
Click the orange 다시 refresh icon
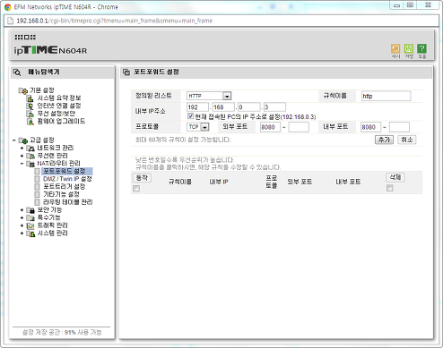tap(395, 48)
